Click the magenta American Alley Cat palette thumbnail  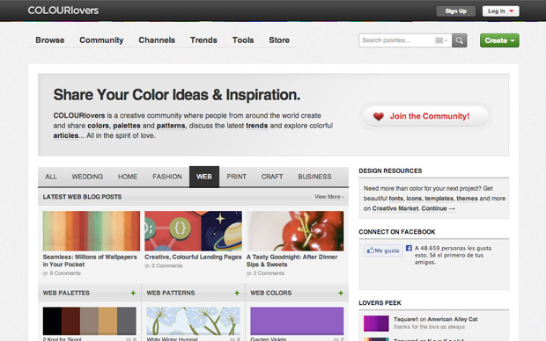pyautogui.click(x=376, y=323)
